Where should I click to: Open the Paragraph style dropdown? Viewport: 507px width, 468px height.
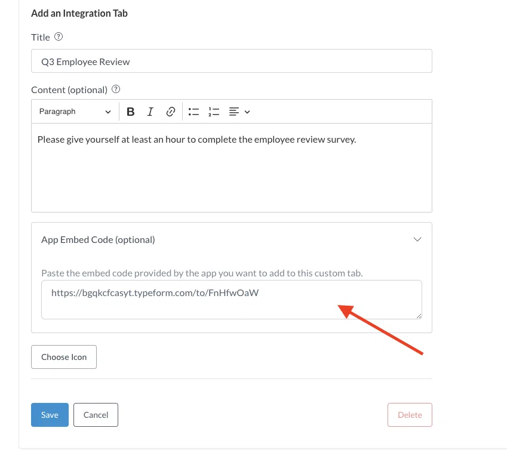(75, 112)
